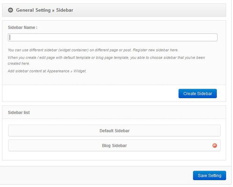Click the Widget word in help text

tap(80, 71)
